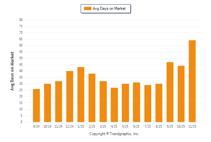Select the 10/25 bar

(x=181, y=94)
